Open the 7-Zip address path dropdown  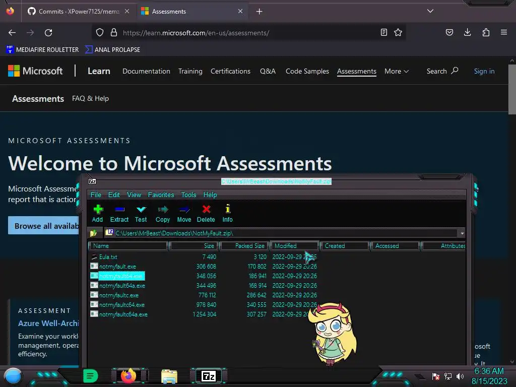tap(462, 233)
